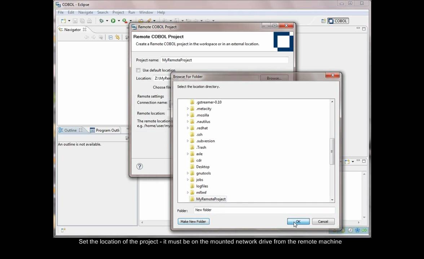Viewport: 424px width, 259px height.
Task: Open the Run menu
Action: point(131,12)
